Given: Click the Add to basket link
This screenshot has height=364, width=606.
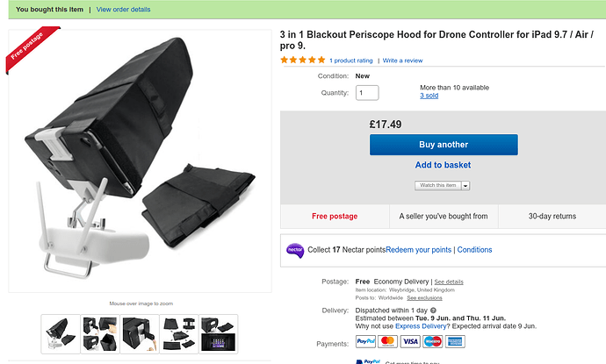Looking at the screenshot, I should click(443, 165).
